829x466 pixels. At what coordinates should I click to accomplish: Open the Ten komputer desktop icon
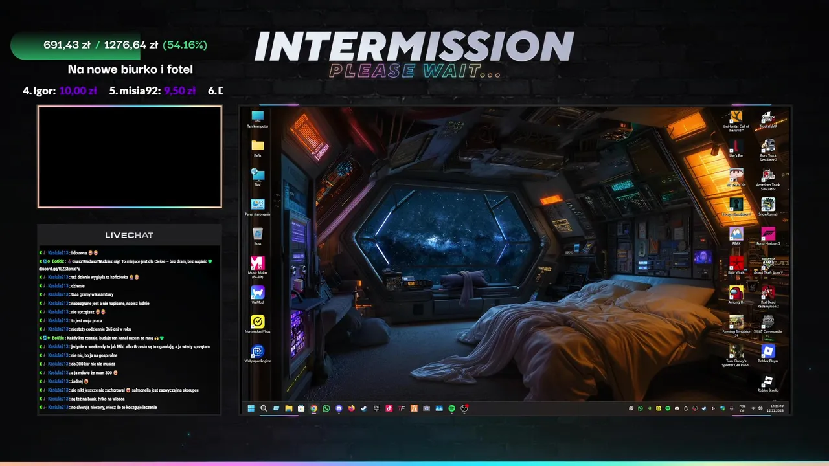[258, 118]
